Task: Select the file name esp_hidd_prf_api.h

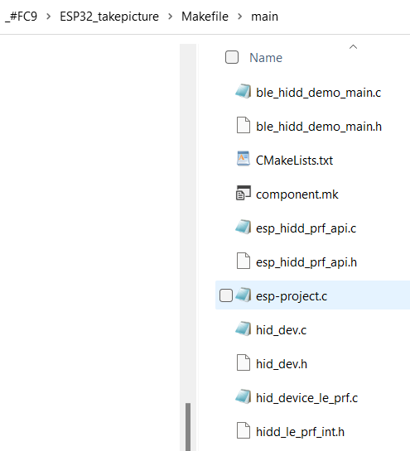Action: coord(306,262)
